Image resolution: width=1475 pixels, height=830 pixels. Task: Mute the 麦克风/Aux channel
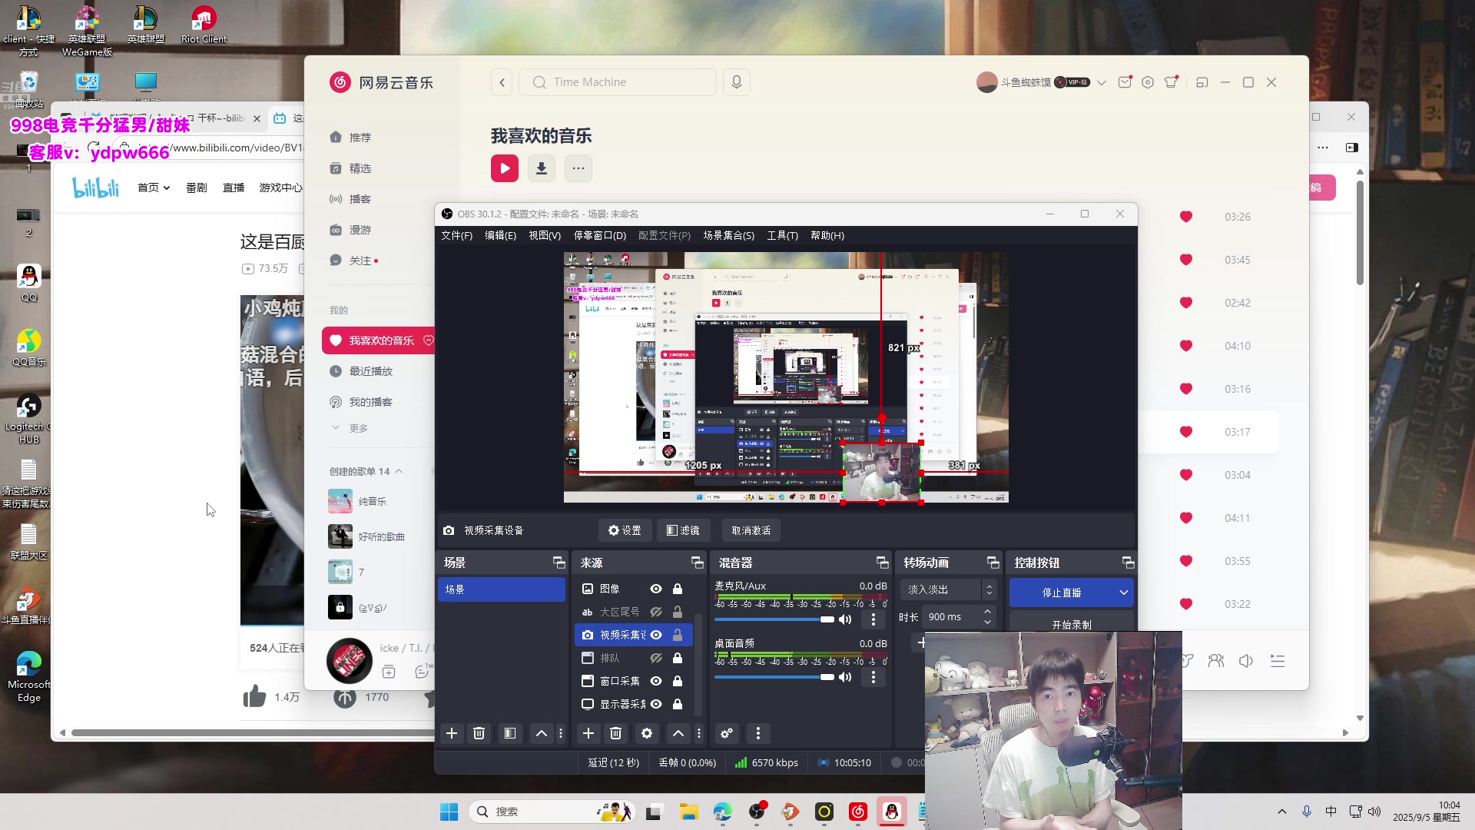(x=845, y=619)
